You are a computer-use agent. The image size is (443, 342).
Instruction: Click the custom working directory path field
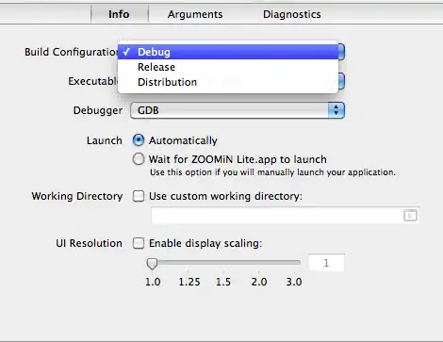tap(285, 215)
